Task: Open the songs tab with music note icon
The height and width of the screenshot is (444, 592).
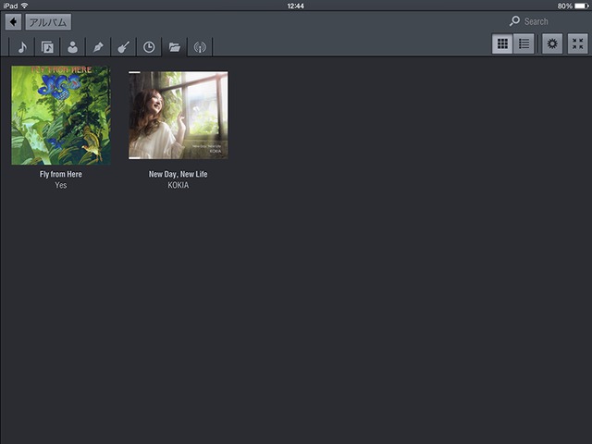Action: pyautogui.click(x=22, y=47)
